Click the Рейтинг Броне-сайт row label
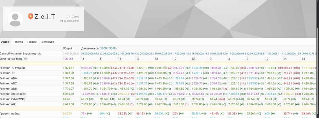 pos(13,94)
